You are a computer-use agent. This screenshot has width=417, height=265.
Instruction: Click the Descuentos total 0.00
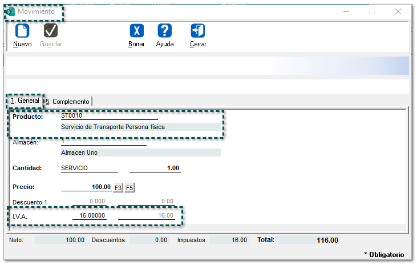click(149, 240)
